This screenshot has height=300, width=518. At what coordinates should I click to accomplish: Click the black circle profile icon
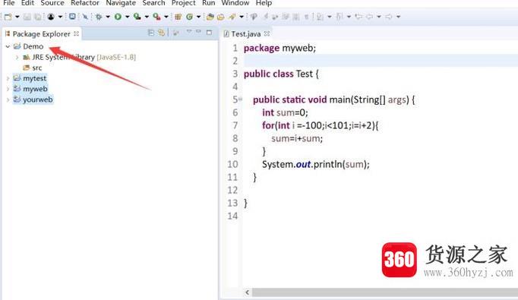51,17
